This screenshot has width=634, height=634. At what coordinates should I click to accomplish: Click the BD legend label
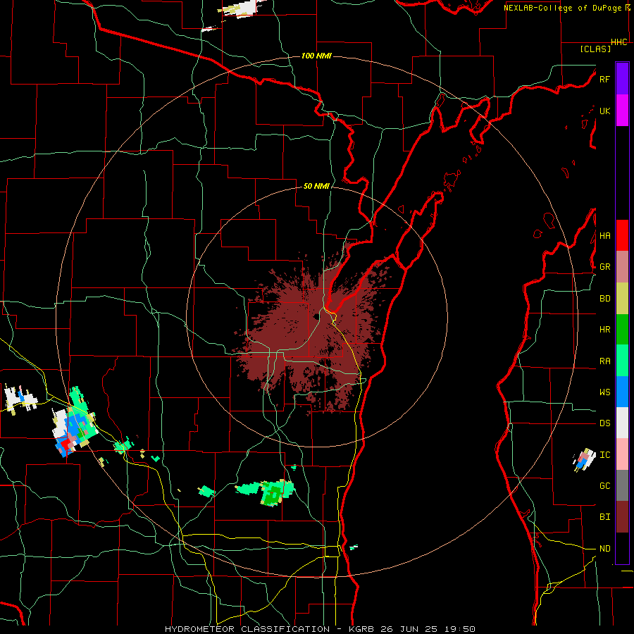point(604,299)
